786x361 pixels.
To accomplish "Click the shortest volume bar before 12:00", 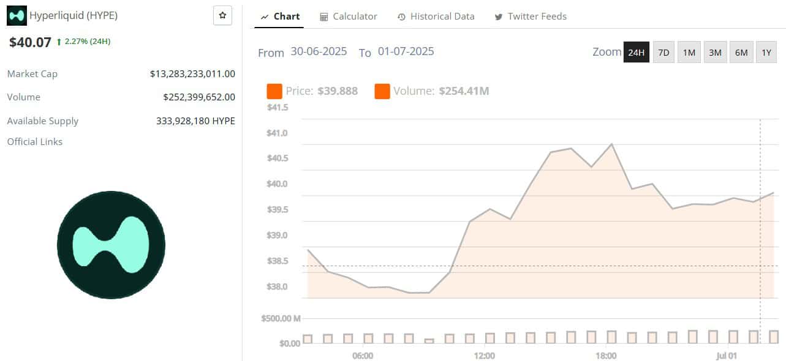I will tap(429, 341).
